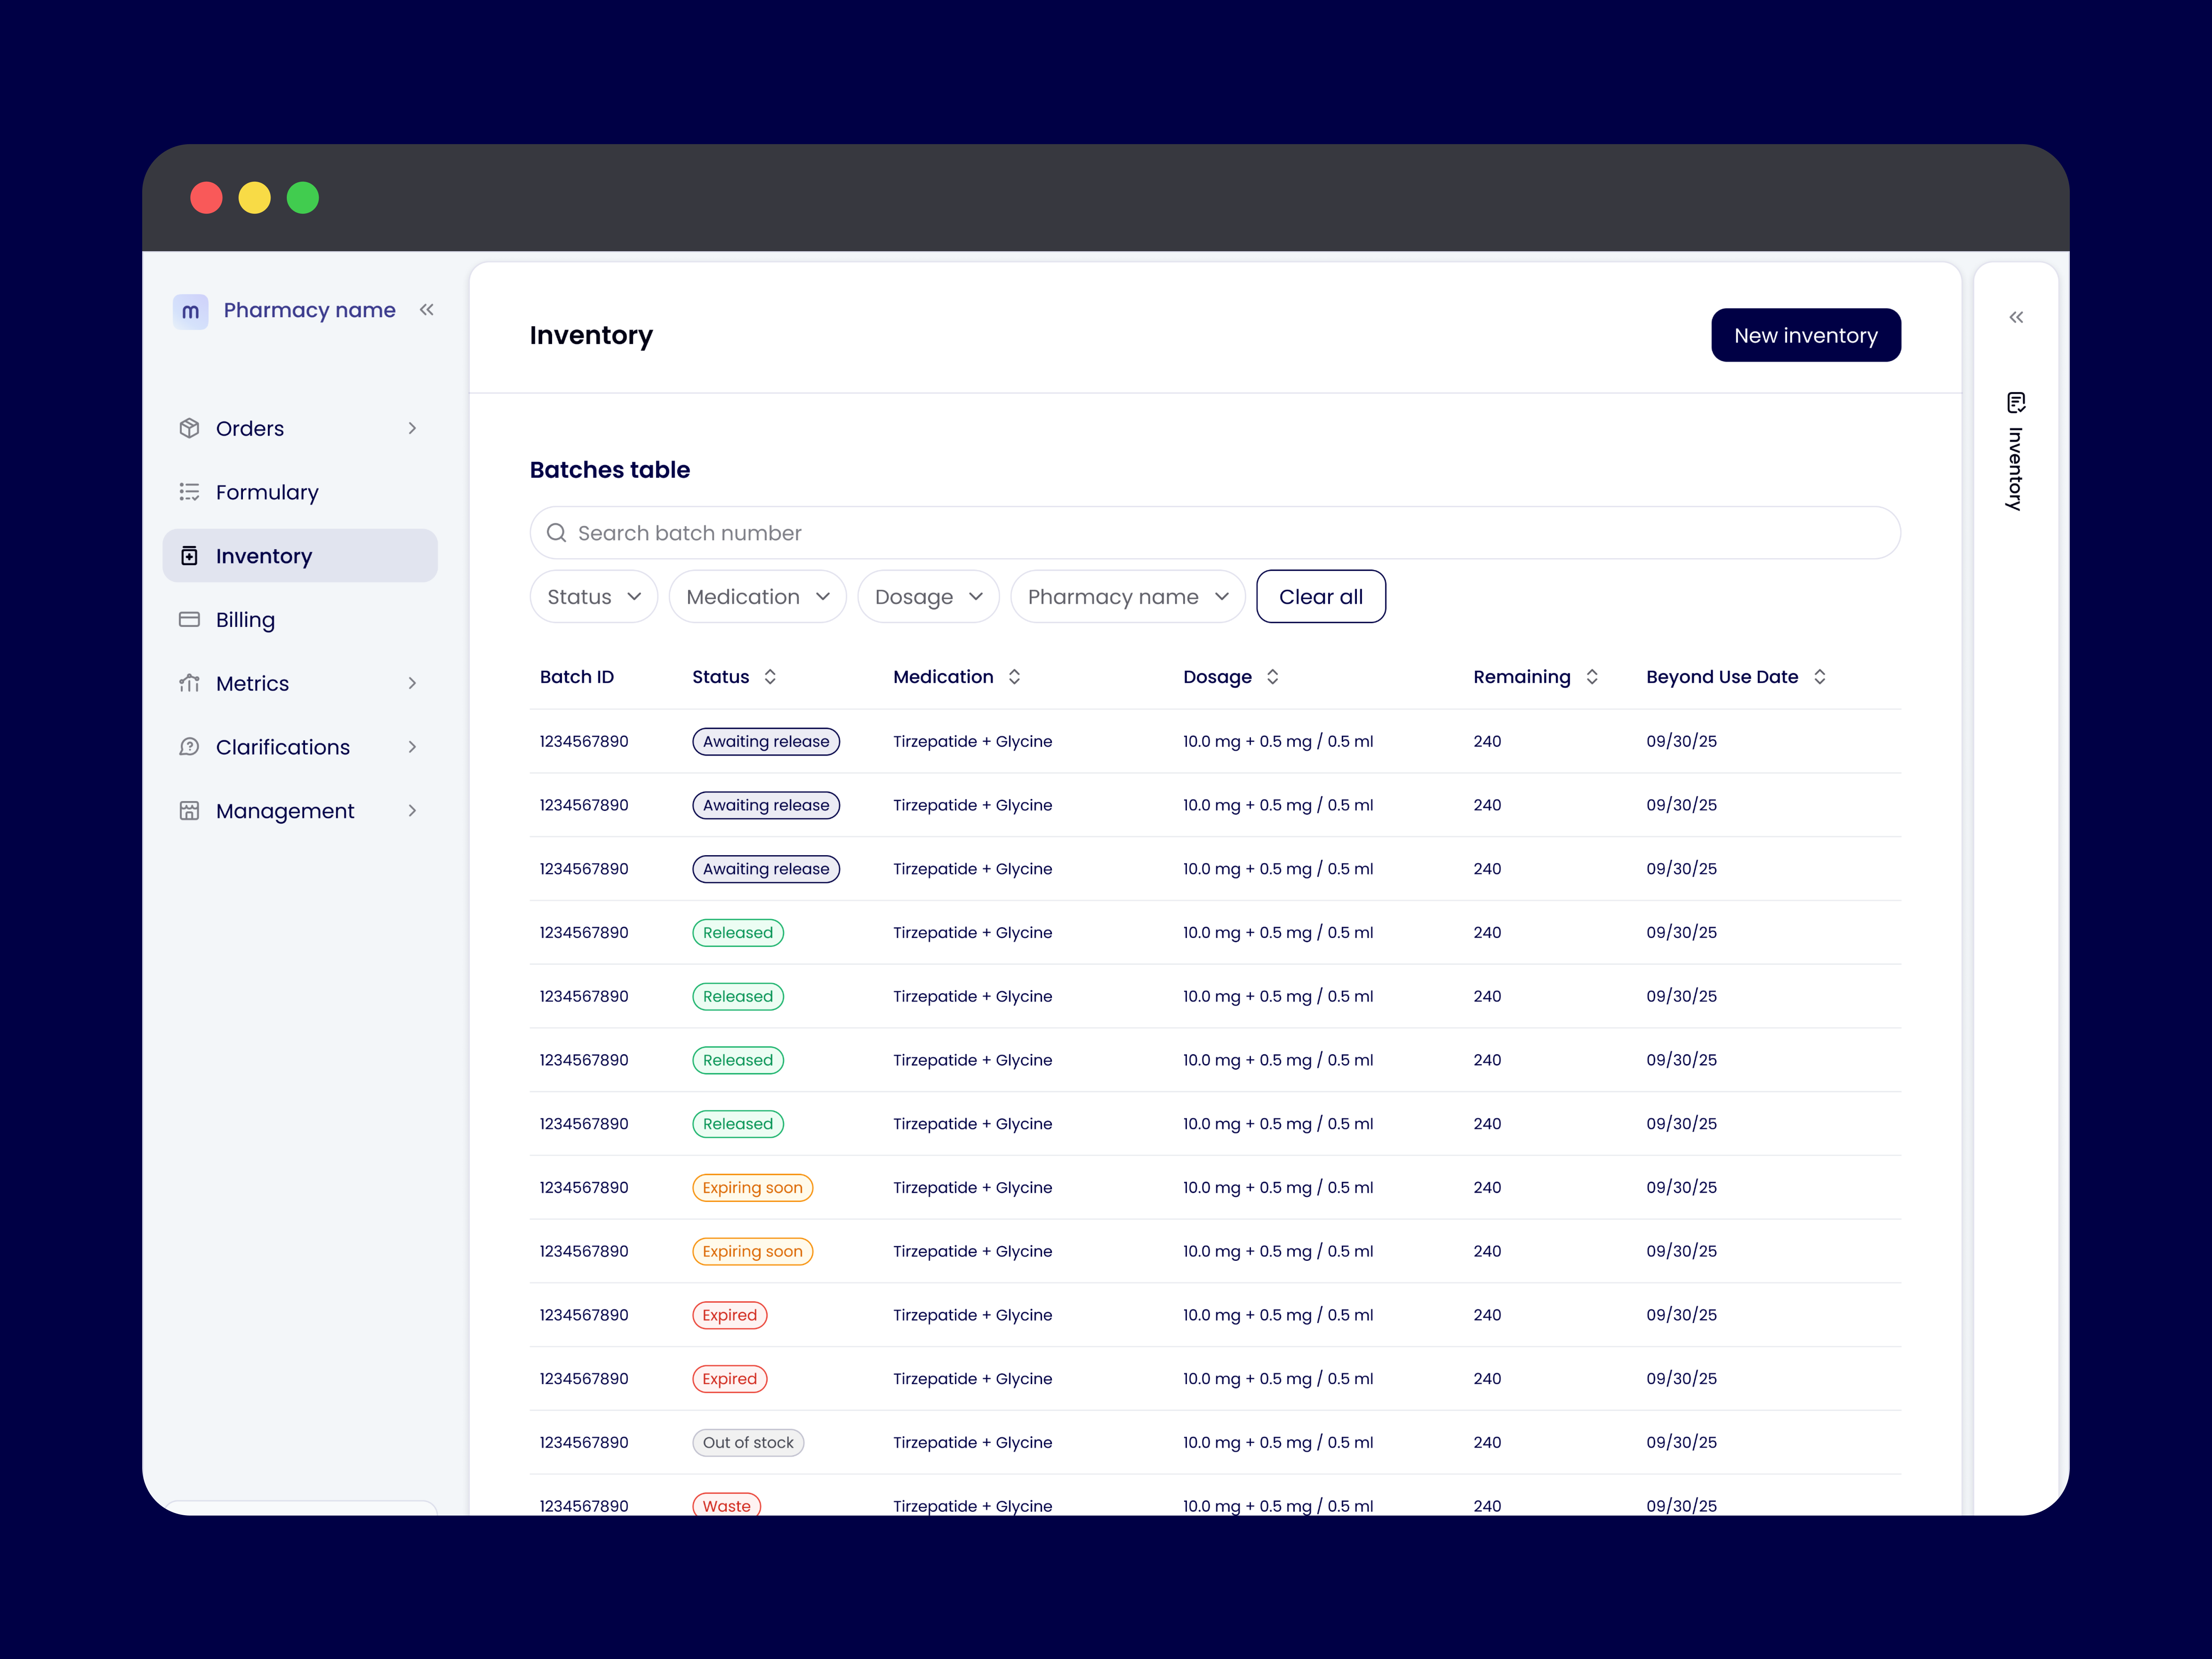Sort table by Status column arrows

(x=770, y=677)
